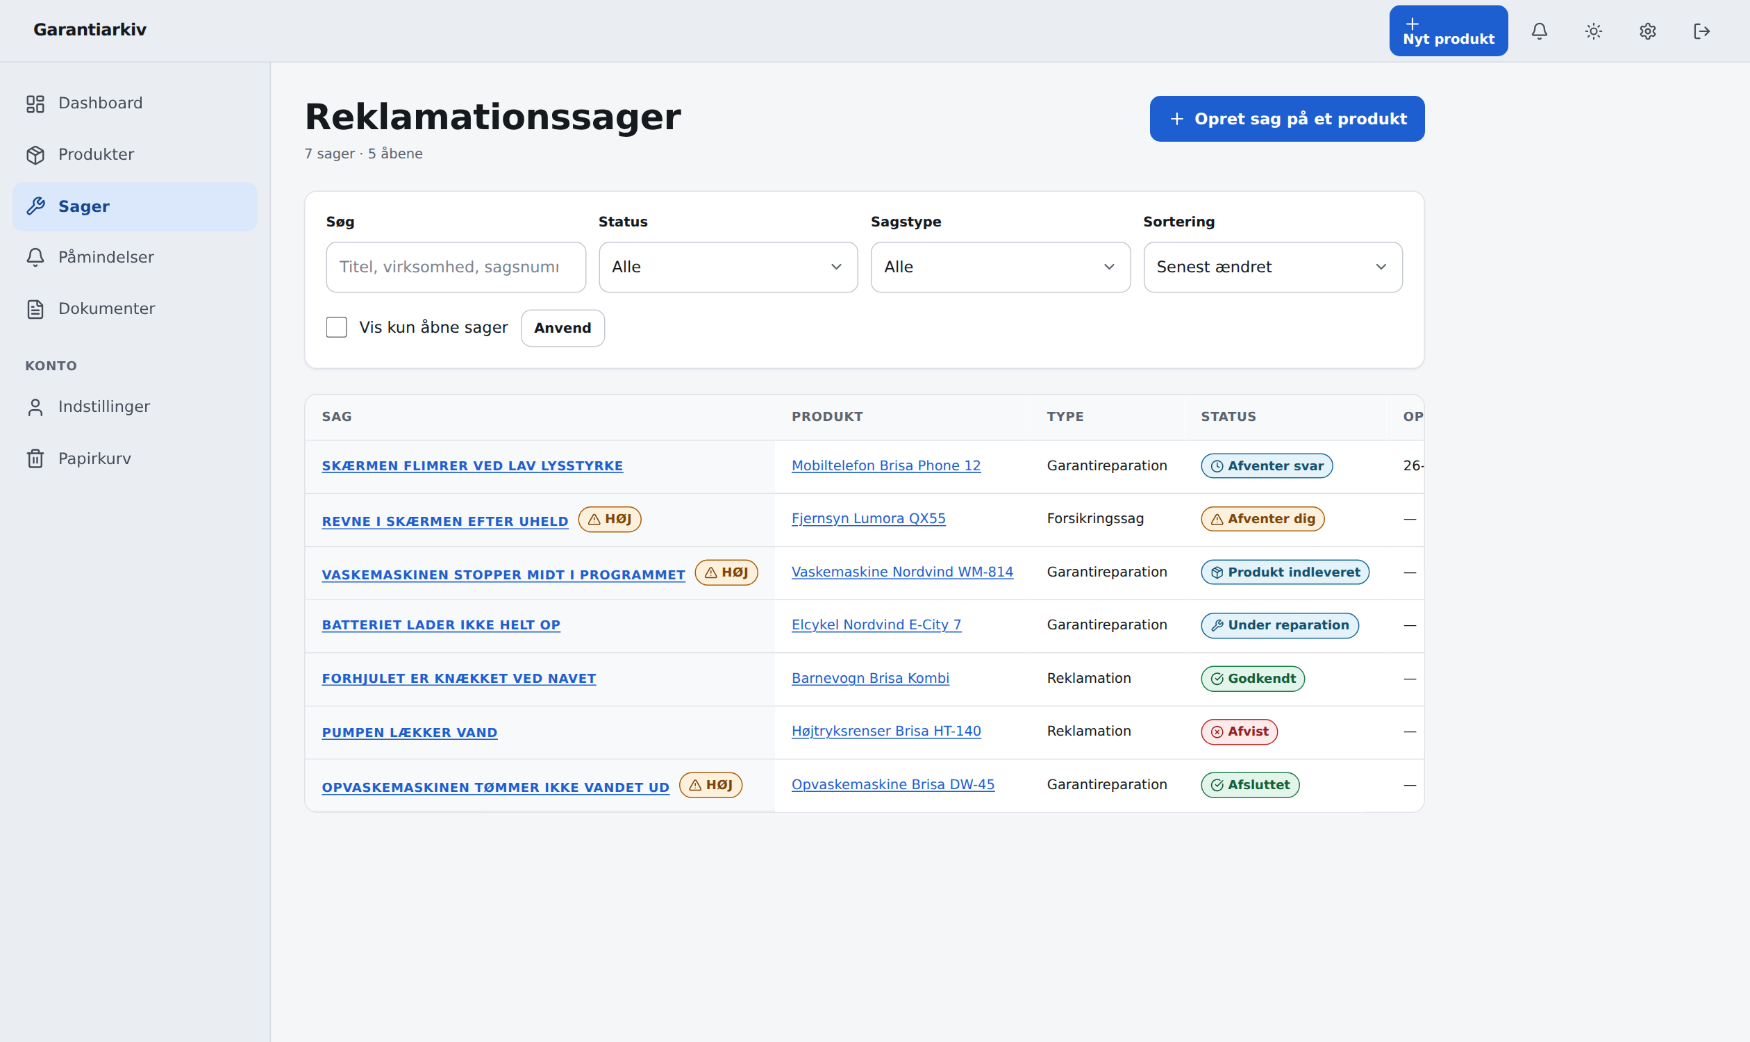
Task: Click the Afventer svar status badge
Action: (1267, 465)
